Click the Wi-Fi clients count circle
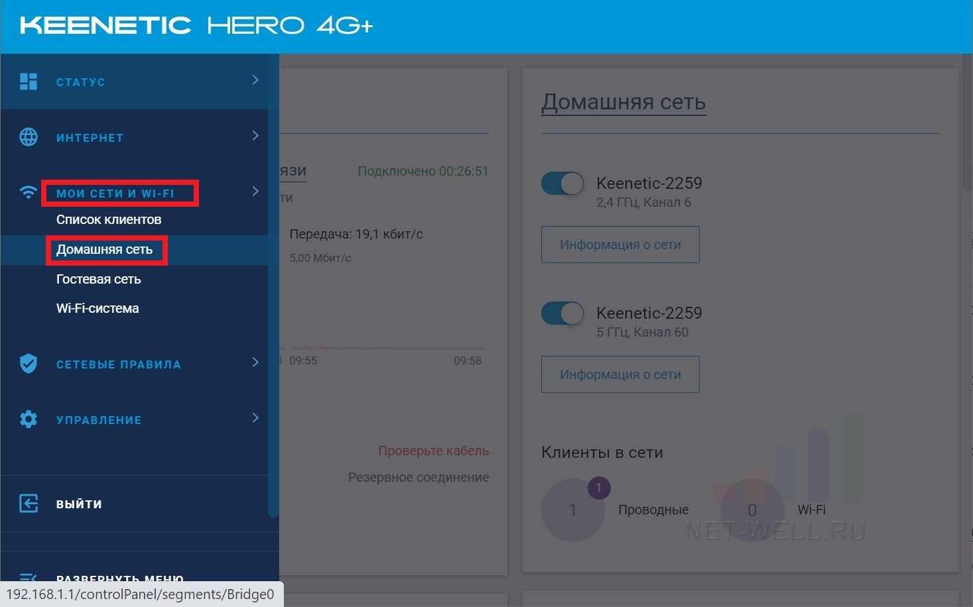This screenshot has height=607, width=973. (x=752, y=510)
